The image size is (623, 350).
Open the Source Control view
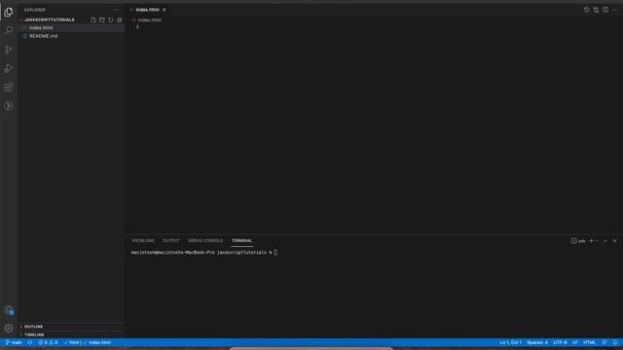tap(9, 50)
